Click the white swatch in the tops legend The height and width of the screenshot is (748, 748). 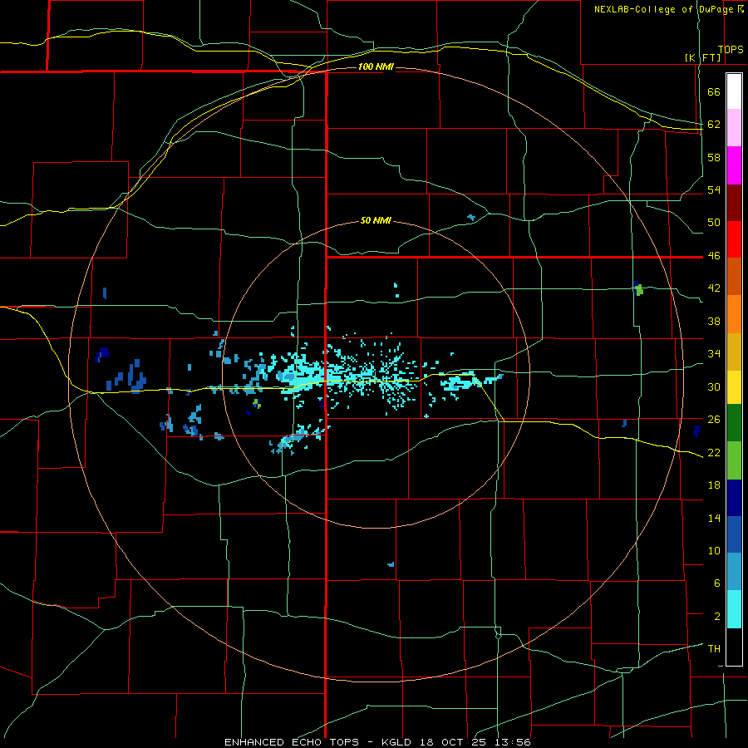click(734, 91)
